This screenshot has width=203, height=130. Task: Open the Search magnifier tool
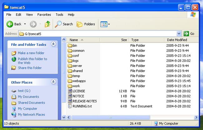click(x=58, y=24)
